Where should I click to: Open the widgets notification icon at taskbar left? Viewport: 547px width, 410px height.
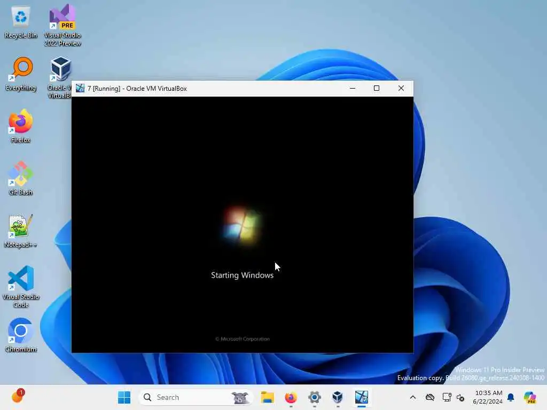[x=18, y=397]
